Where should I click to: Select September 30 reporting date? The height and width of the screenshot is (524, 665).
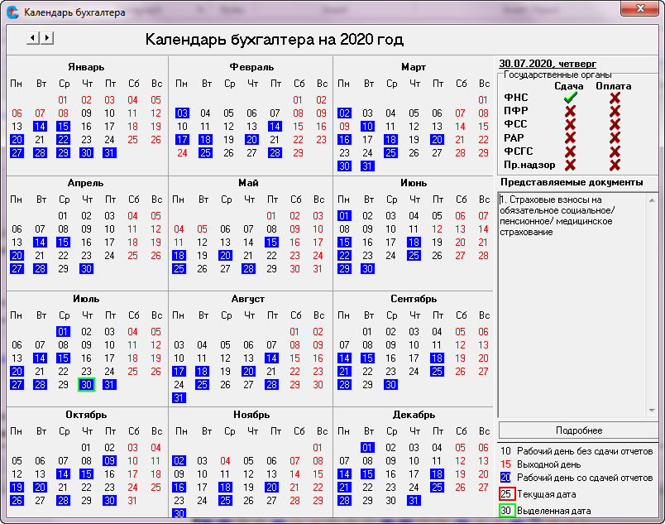coord(390,384)
